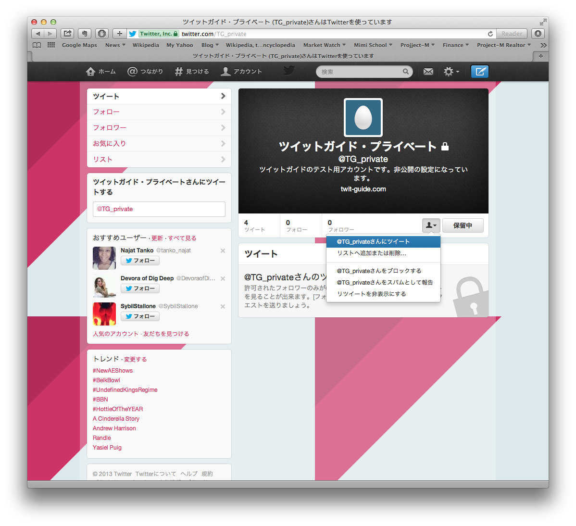Open the フォロワー sidebar section
The image size is (576, 526).
click(x=159, y=128)
